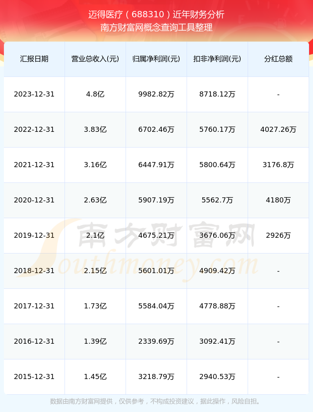Image resolution: width=313 pixels, height=412 pixels.
Task: Click the revenue value 2.15亿
Action: (x=95, y=271)
